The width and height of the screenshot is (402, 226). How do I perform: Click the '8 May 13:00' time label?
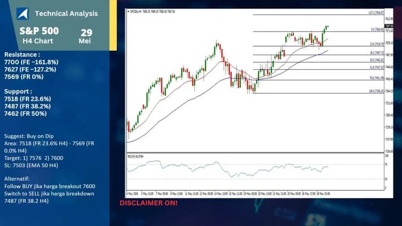(x=177, y=194)
